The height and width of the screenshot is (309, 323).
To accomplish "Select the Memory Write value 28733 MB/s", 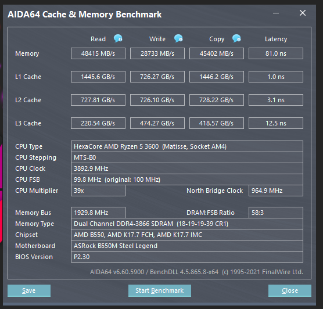I will pyautogui.click(x=157, y=53).
